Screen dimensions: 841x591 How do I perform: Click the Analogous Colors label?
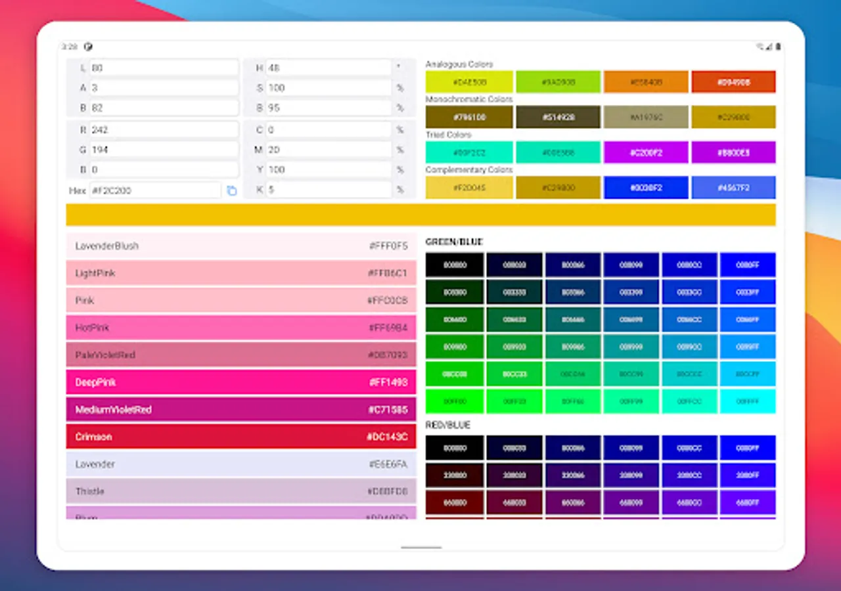click(459, 64)
